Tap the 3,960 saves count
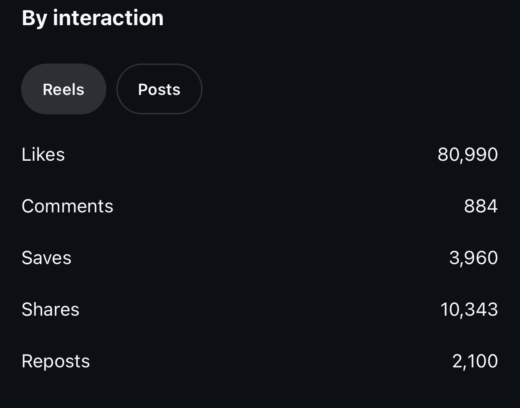The image size is (520, 408). tap(473, 258)
